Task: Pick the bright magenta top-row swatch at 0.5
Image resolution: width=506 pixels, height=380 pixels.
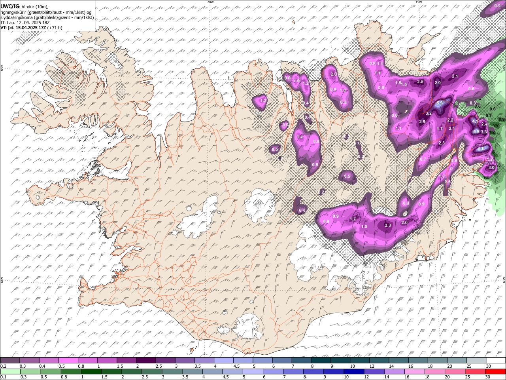Action: (x=68, y=361)
